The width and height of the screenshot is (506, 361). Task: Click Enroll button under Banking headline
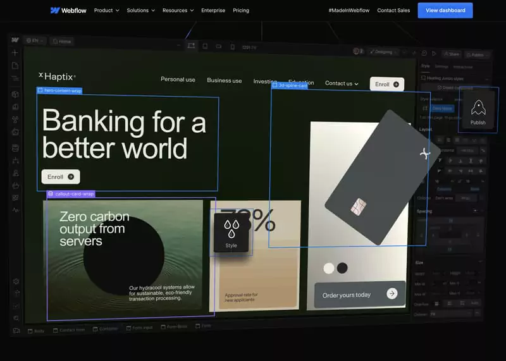pos(61,177)
